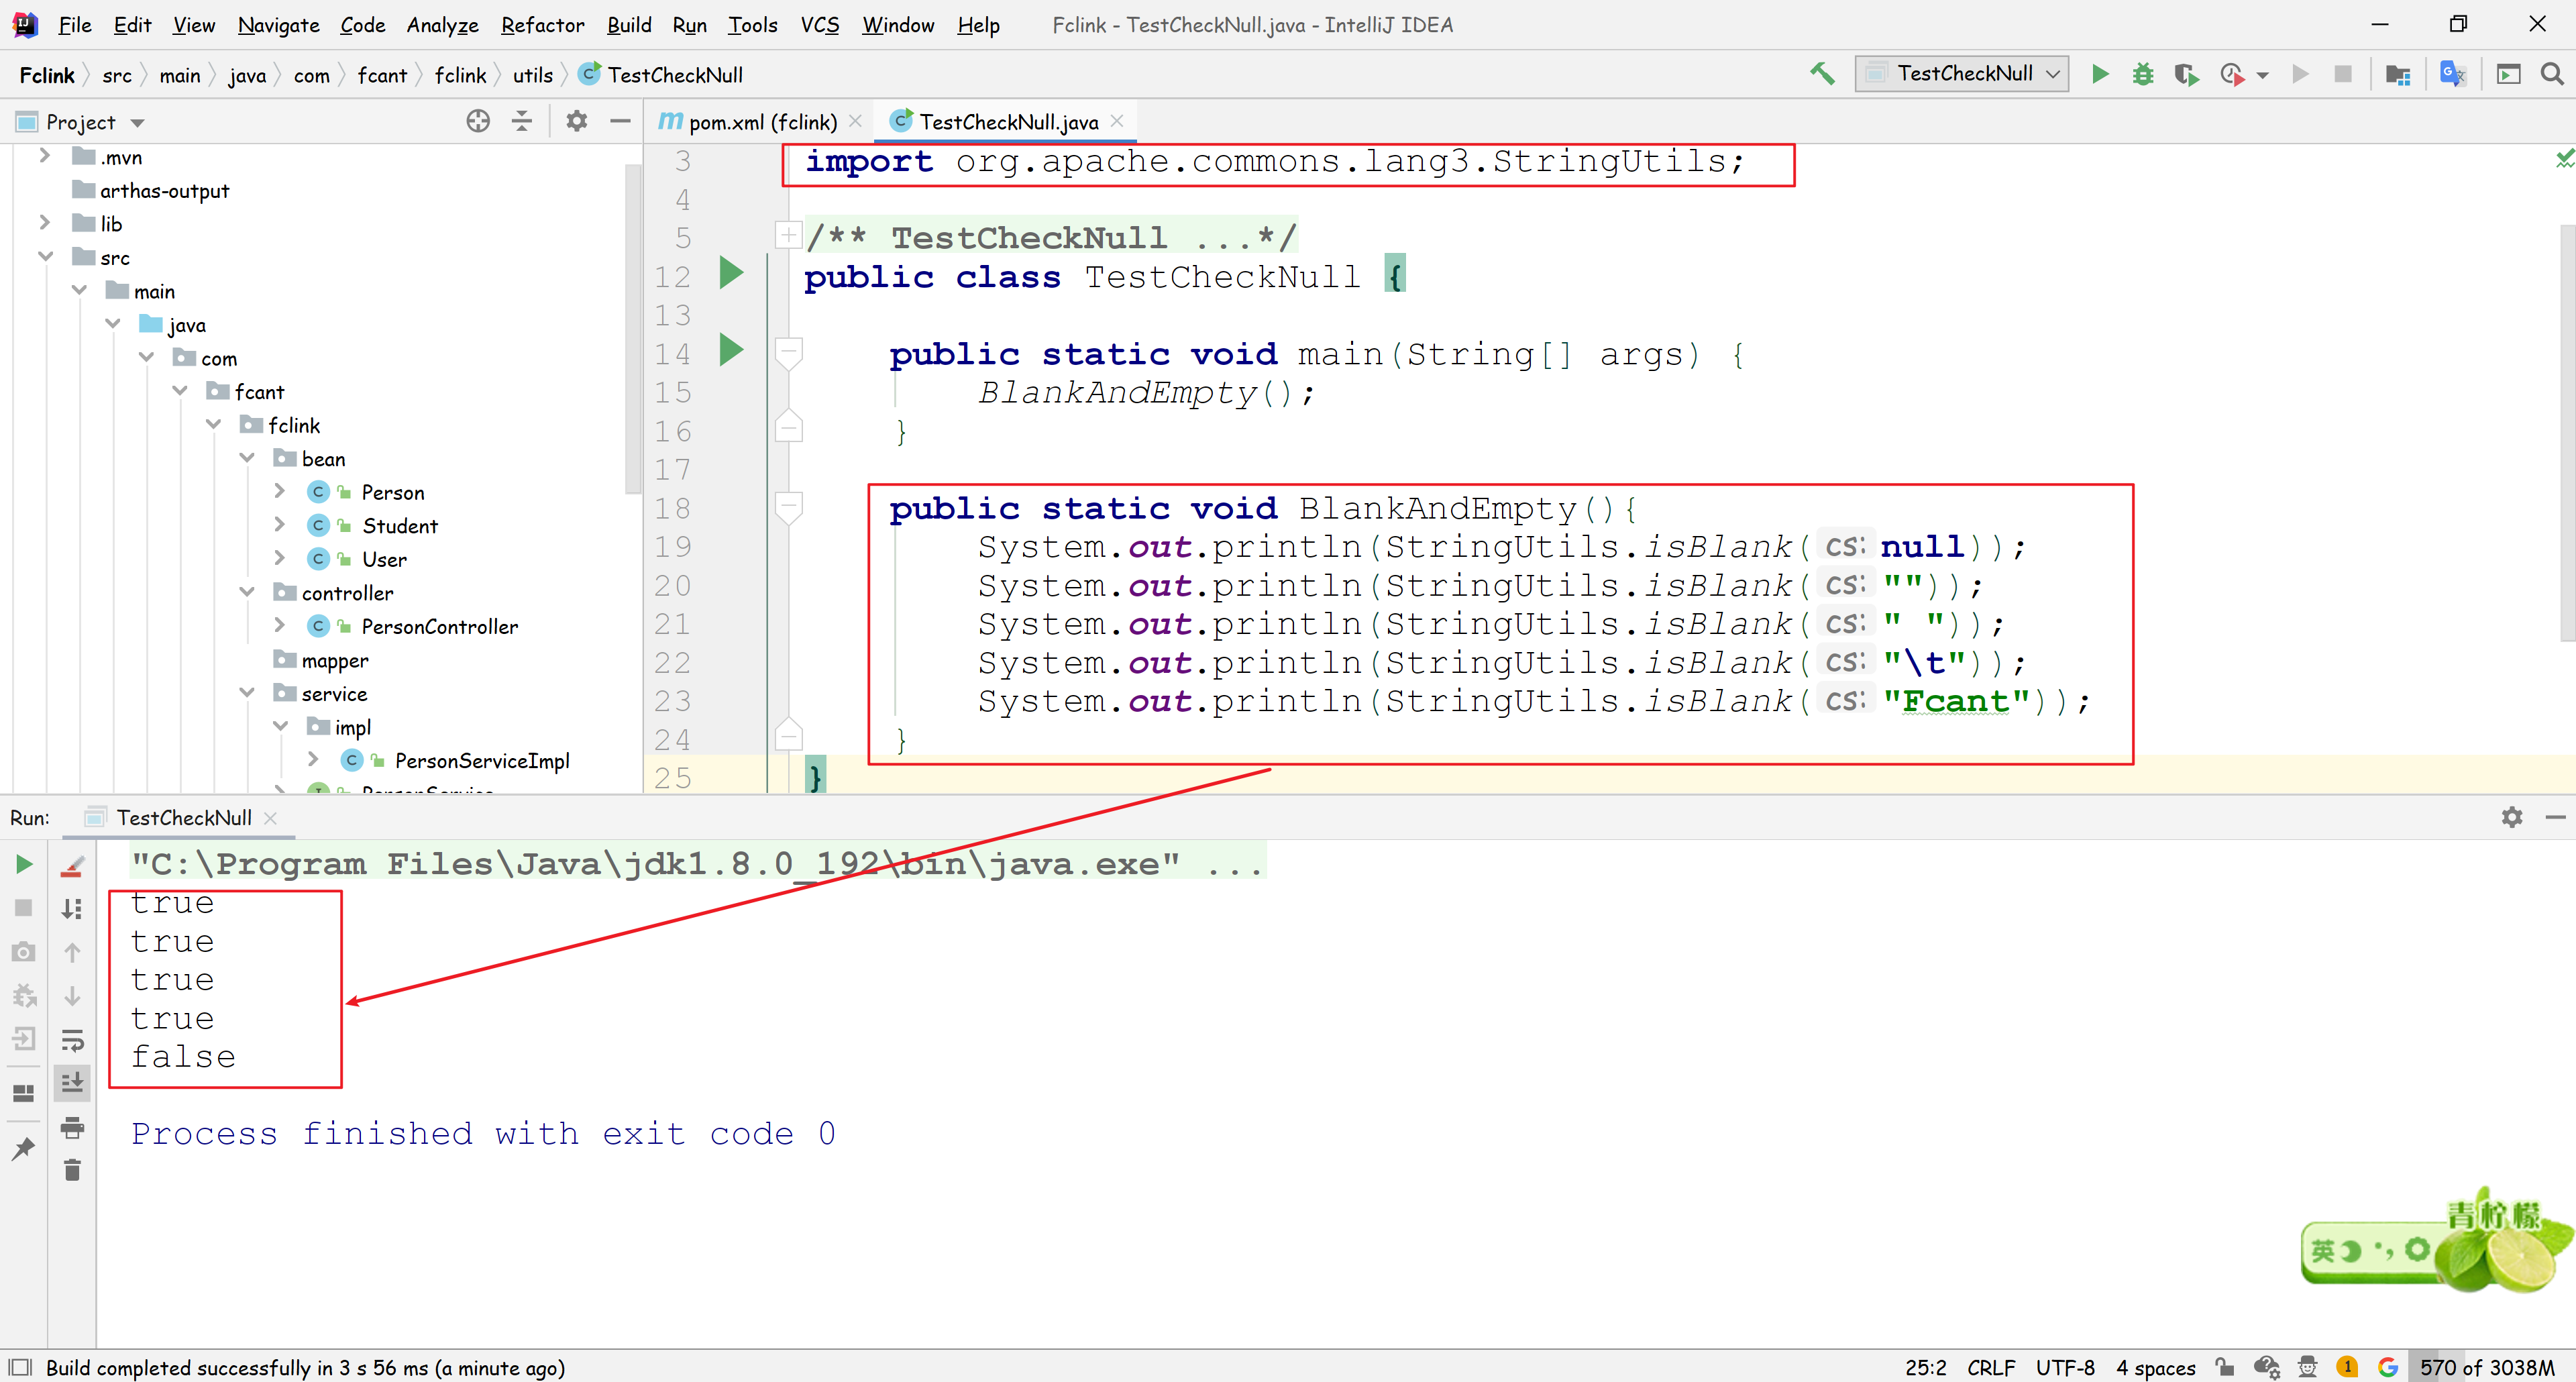Screen dimensions: 2576x1382
Task: Toggle read-only lock icon in status bar
Action: pos(2224,1367)
